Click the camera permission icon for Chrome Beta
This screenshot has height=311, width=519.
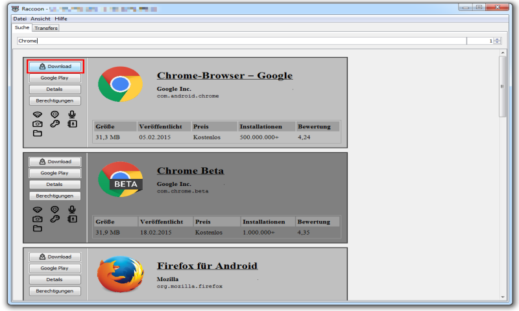[x=38, y=219]
